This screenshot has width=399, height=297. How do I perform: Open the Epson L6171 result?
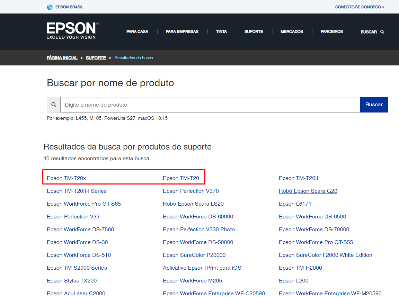click(295, 204)
